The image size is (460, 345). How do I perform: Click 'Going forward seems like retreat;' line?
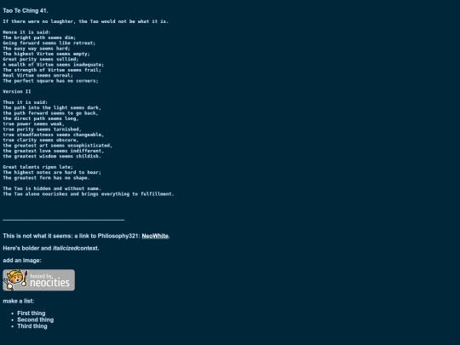click(x=49, y=43)
